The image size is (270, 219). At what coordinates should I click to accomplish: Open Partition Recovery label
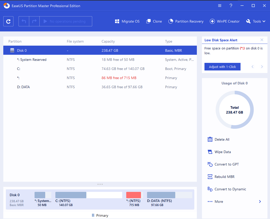pos(189,21)
